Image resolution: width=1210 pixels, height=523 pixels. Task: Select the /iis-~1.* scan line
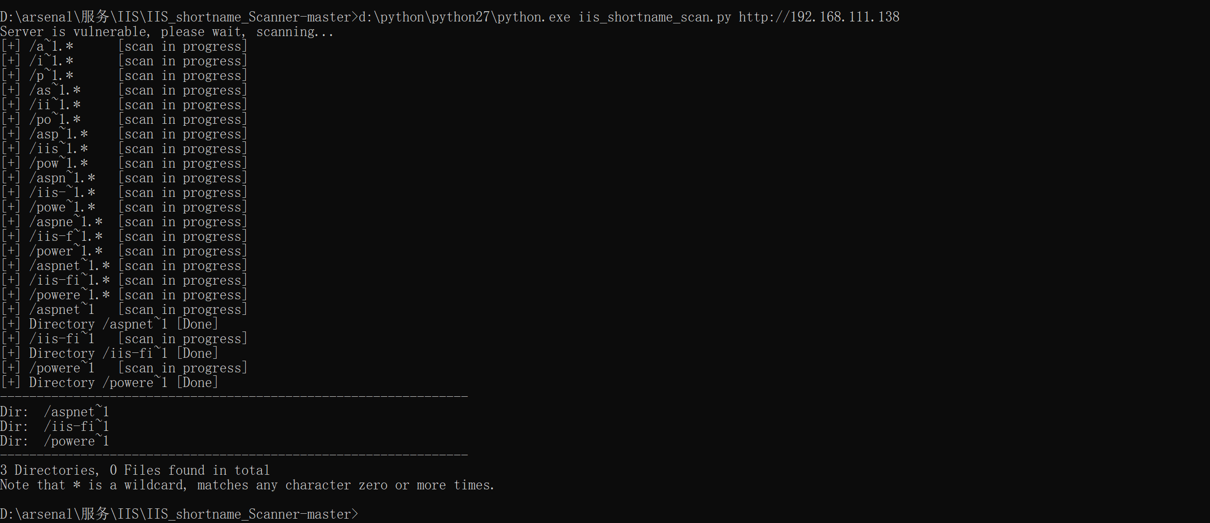click(x=124, y=193)
